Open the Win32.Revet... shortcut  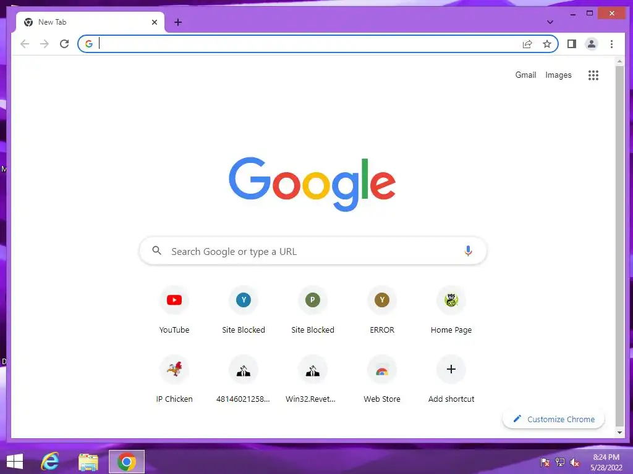coord(312,380)
